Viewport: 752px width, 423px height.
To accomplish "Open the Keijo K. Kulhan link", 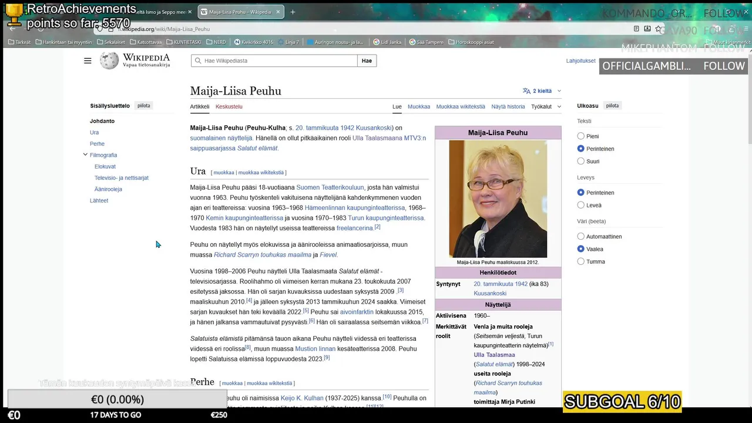I will coord(302,398).
